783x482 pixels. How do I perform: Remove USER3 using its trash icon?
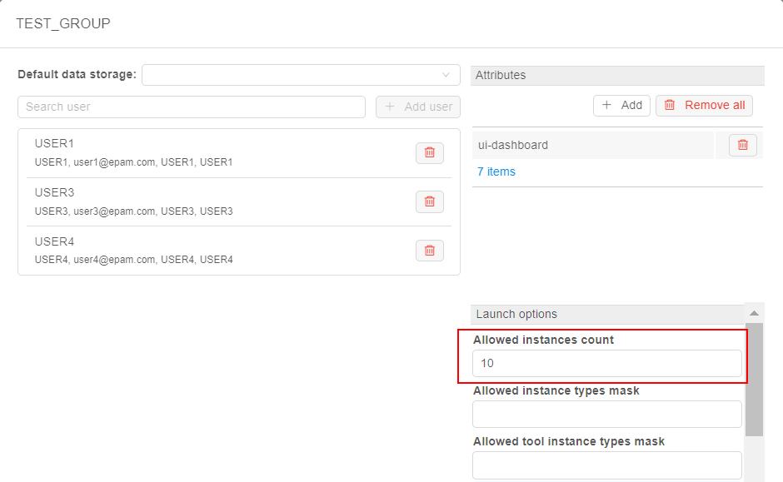430,201
